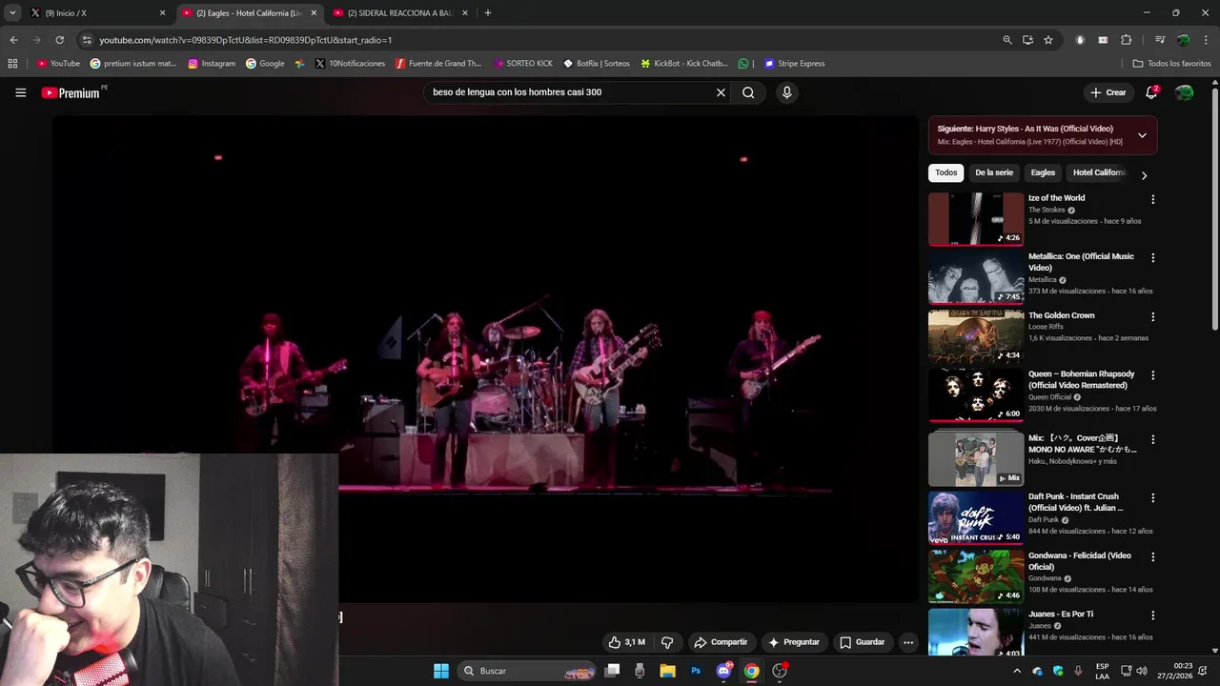The image size is (1220, 686).
Task: Select the Hotel California filter chip
Action: (1100, 172)
